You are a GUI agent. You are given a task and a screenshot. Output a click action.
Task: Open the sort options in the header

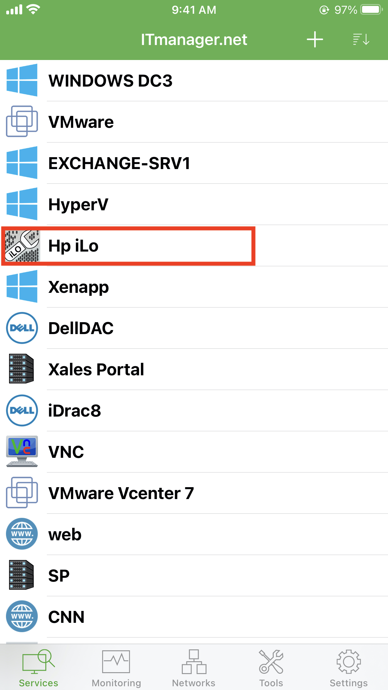pos(361,40)
